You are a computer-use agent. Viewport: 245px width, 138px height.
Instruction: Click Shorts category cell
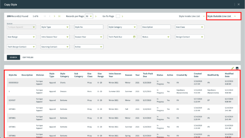(x=63, y=83)
